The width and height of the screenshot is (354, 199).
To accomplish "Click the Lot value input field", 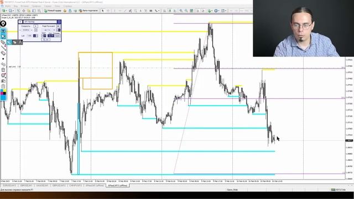I will coord(29,35).
